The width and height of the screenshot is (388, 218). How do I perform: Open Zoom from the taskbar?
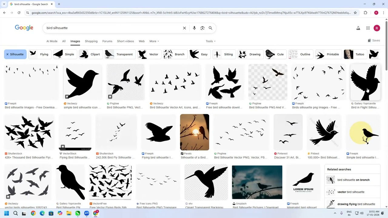tap(87, 213)
